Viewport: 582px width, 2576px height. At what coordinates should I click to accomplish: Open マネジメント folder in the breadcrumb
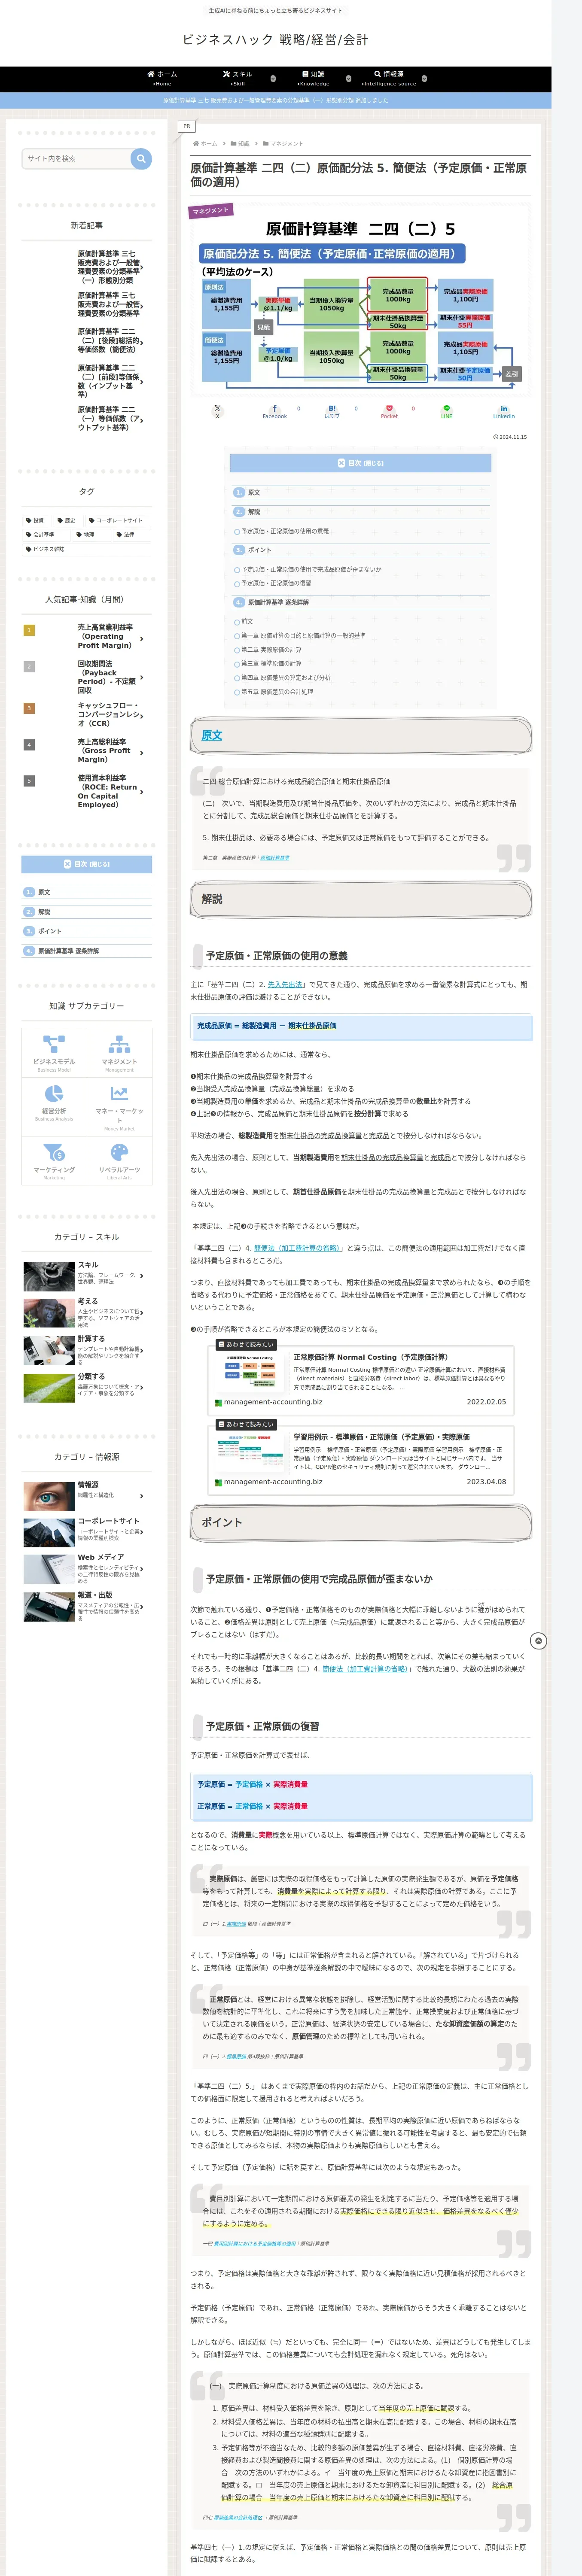(x=283, y=144)
